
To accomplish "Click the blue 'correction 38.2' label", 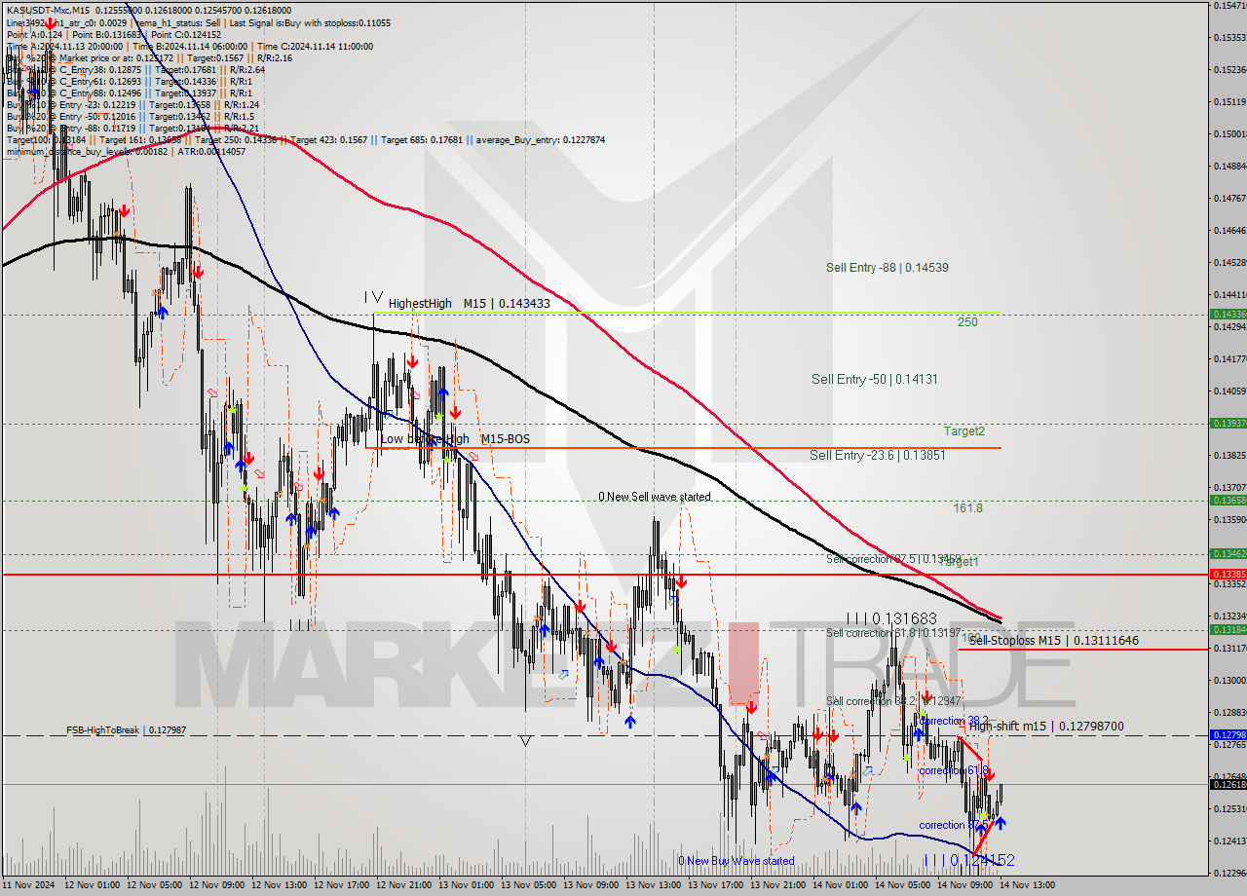I will click(x=955, y=721).
